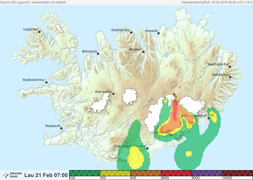Select the purple 9000 legend swatch

click(207, 173)
